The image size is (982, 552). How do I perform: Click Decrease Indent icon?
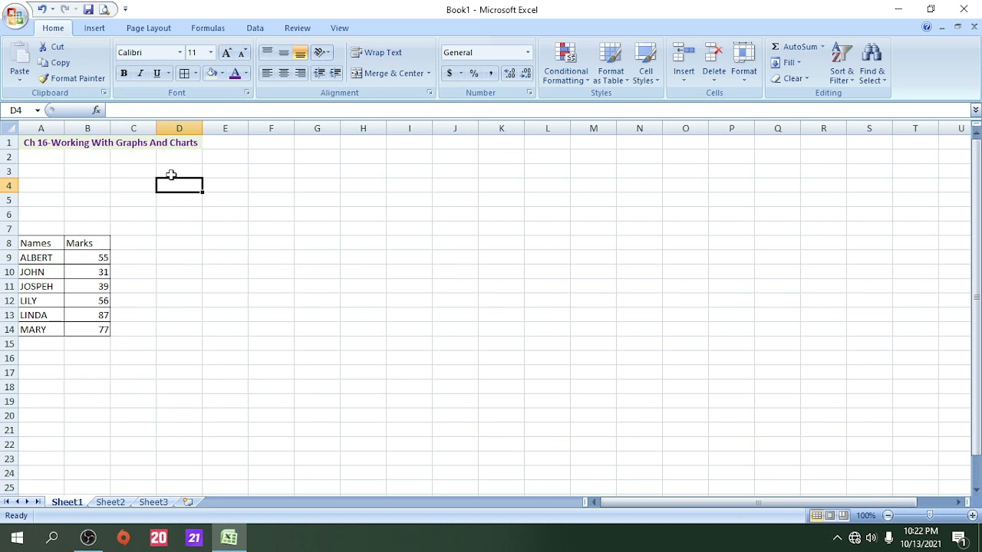[x=319, y=73]
